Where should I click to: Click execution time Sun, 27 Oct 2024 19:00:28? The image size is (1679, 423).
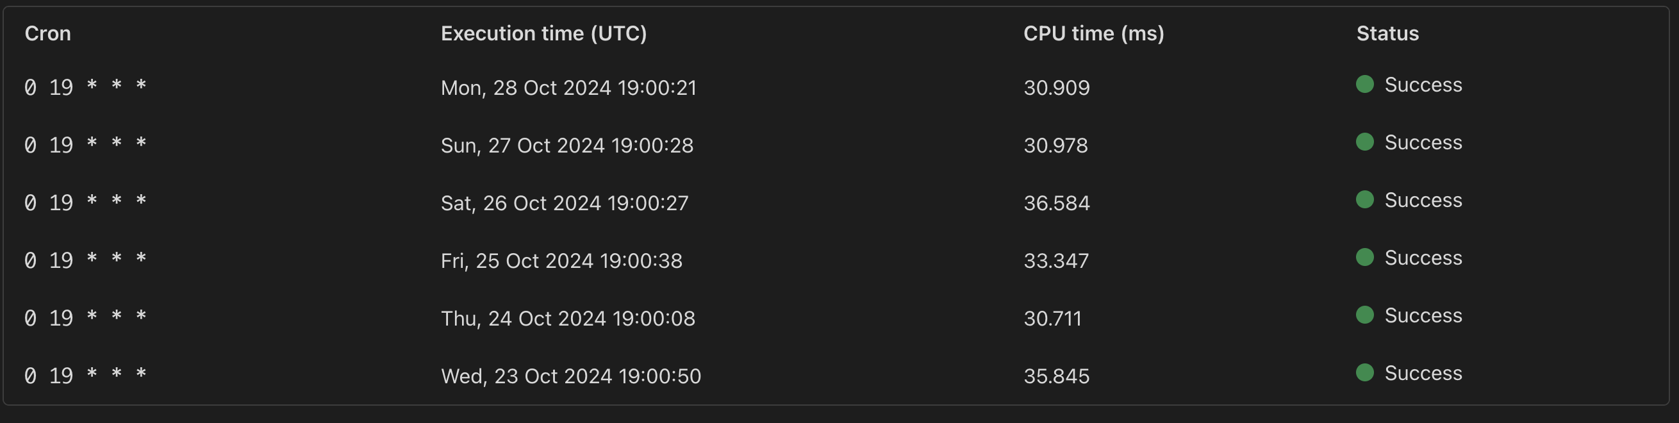(x=567, y=145)
